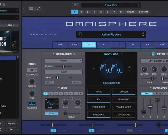Select previous oscillator waveform down arrow
Image resolution: width=168 pixels, height=135 pixels.
tap(129, 71)
